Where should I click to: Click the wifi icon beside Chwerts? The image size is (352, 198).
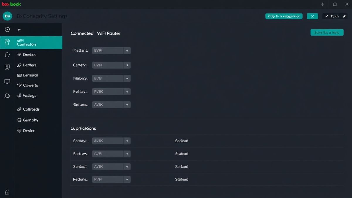point(20,85)
